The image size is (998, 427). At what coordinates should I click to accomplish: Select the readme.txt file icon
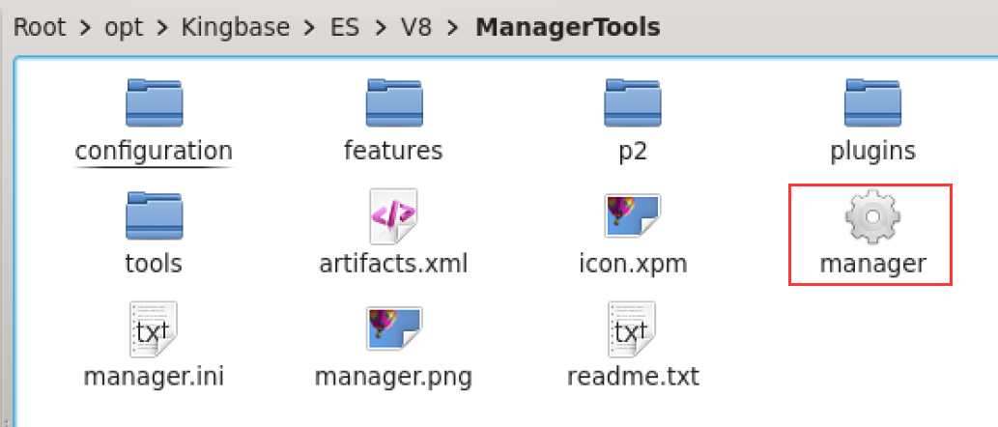click(632, 329)
